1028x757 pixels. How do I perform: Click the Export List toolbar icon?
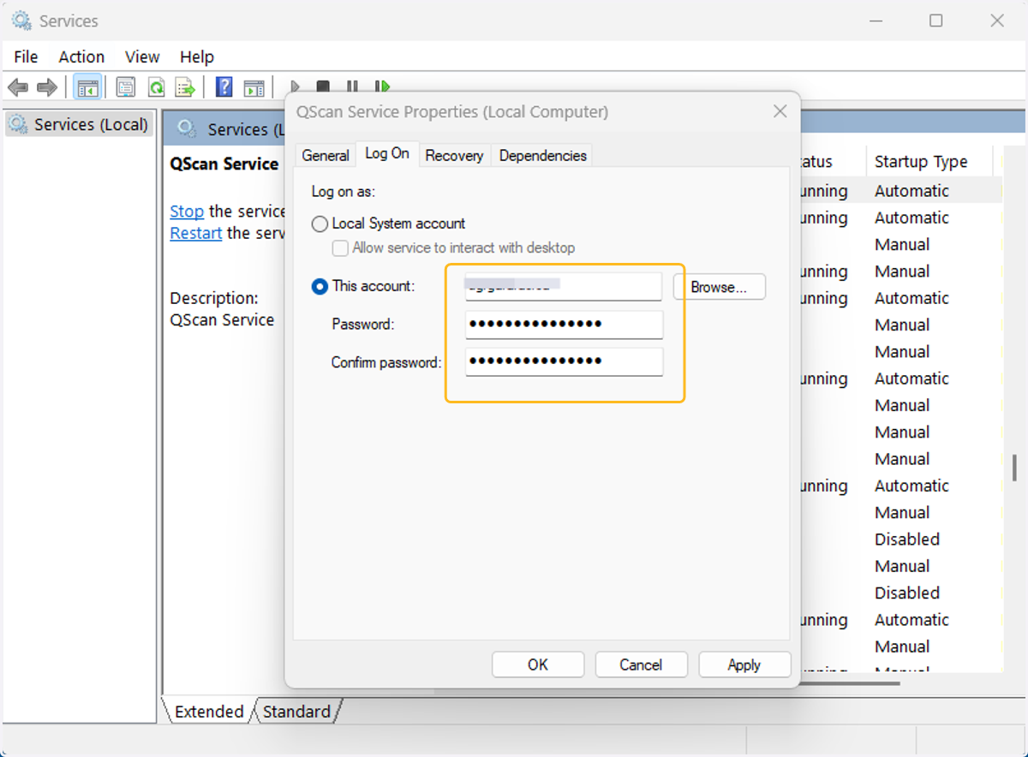185,87
